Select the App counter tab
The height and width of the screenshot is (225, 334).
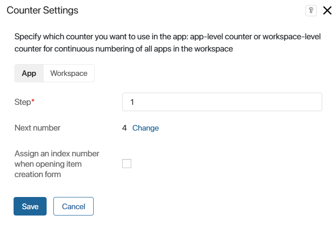pos(29,73)
